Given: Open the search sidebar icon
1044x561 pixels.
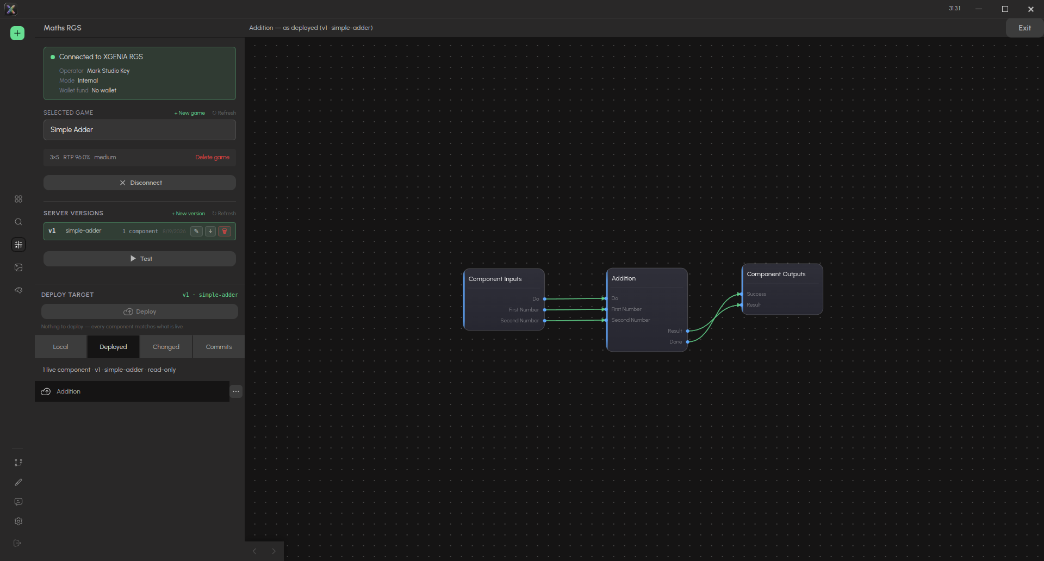Looking at the screenshot, I should [x=18, y=222].
